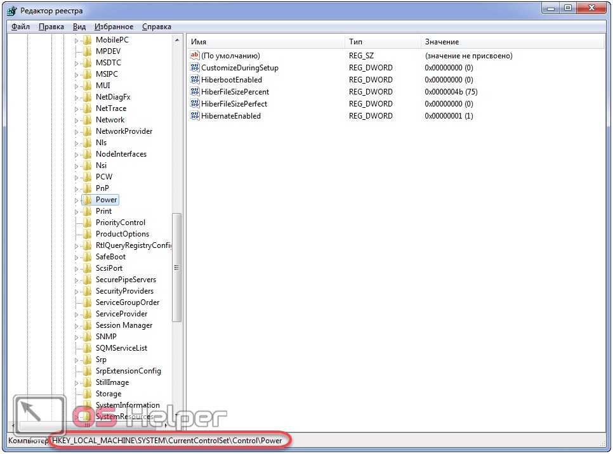Click the (По умолчанию) string value icon
Screen dimensions: 613x454
(x=195, y=55)
